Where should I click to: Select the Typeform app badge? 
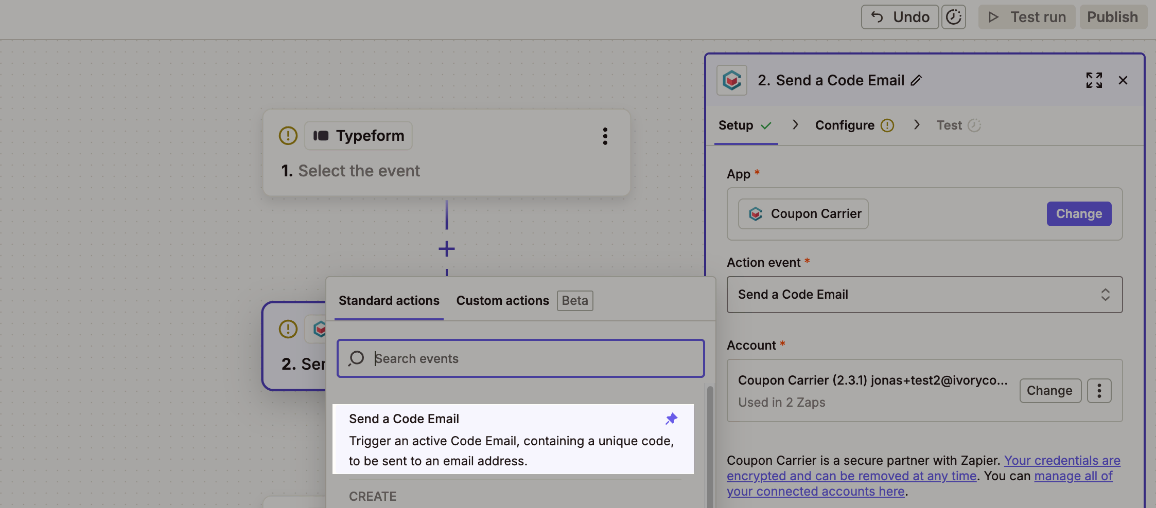coord(359,136)
